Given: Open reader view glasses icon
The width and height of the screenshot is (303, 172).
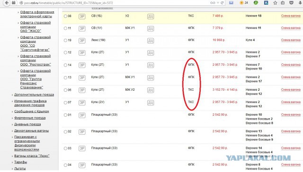Looking at the screenshot, I should tap(213, 3).
